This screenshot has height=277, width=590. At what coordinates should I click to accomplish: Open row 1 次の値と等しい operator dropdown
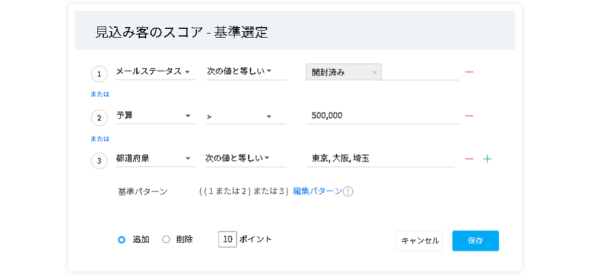[245, 72]
